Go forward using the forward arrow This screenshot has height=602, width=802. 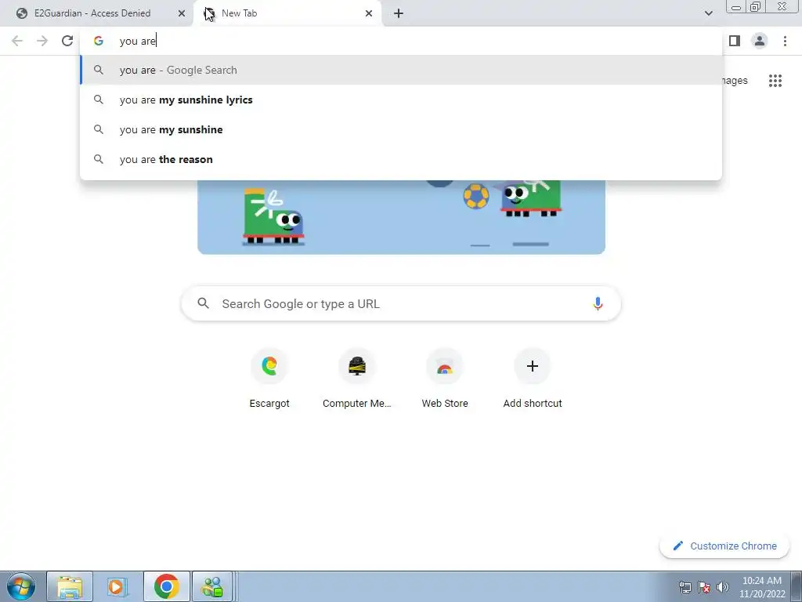(x=42, y=41)
